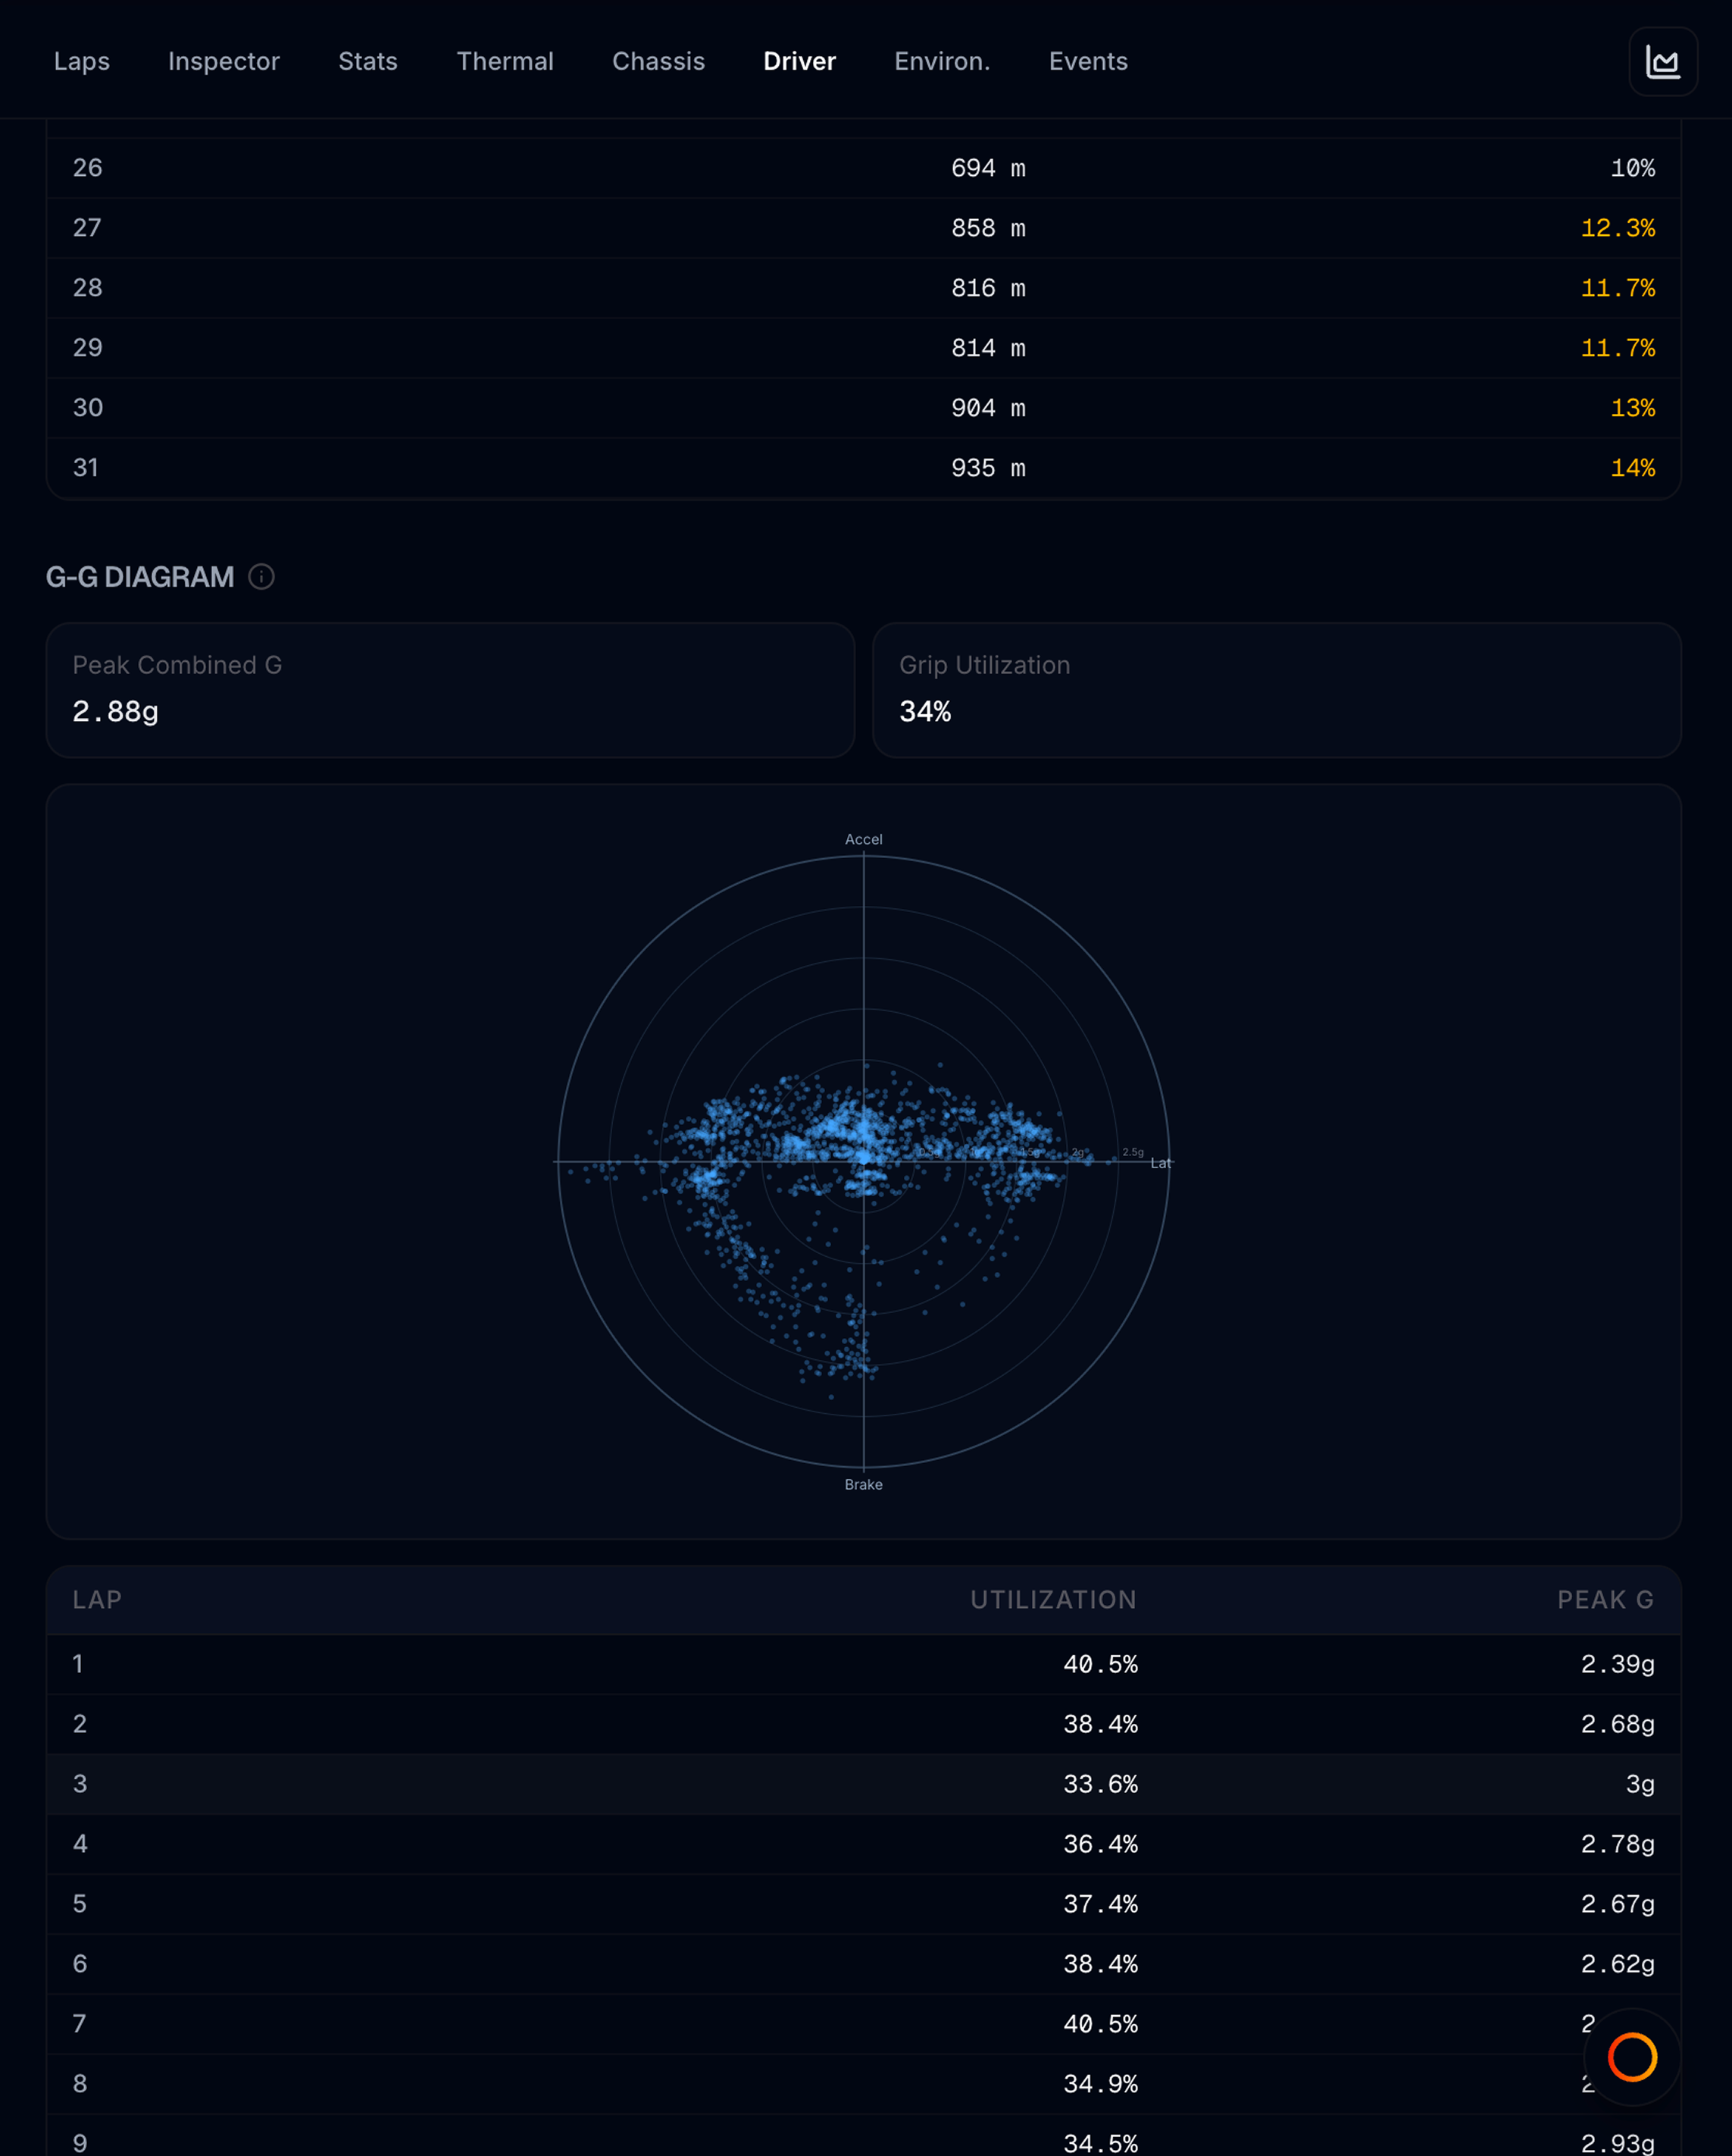Select lap 29 row with 814 m
The image size is (1732, 2156).
(x=864, y=348)
